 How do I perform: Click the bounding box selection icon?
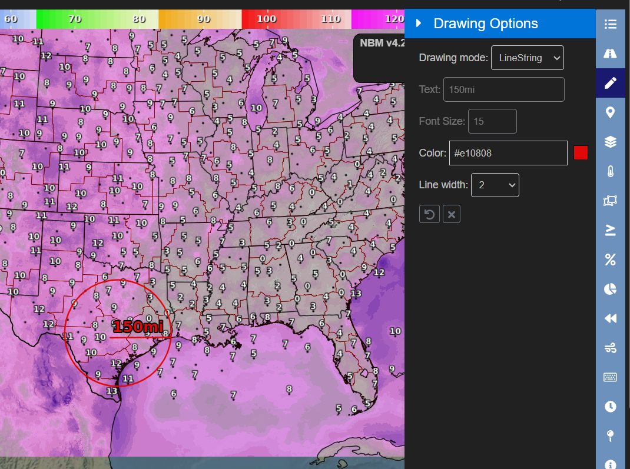611,201
